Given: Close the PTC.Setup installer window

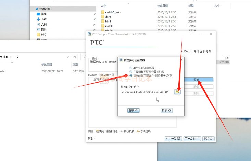Looking at the screenshot, I should 211,34.
